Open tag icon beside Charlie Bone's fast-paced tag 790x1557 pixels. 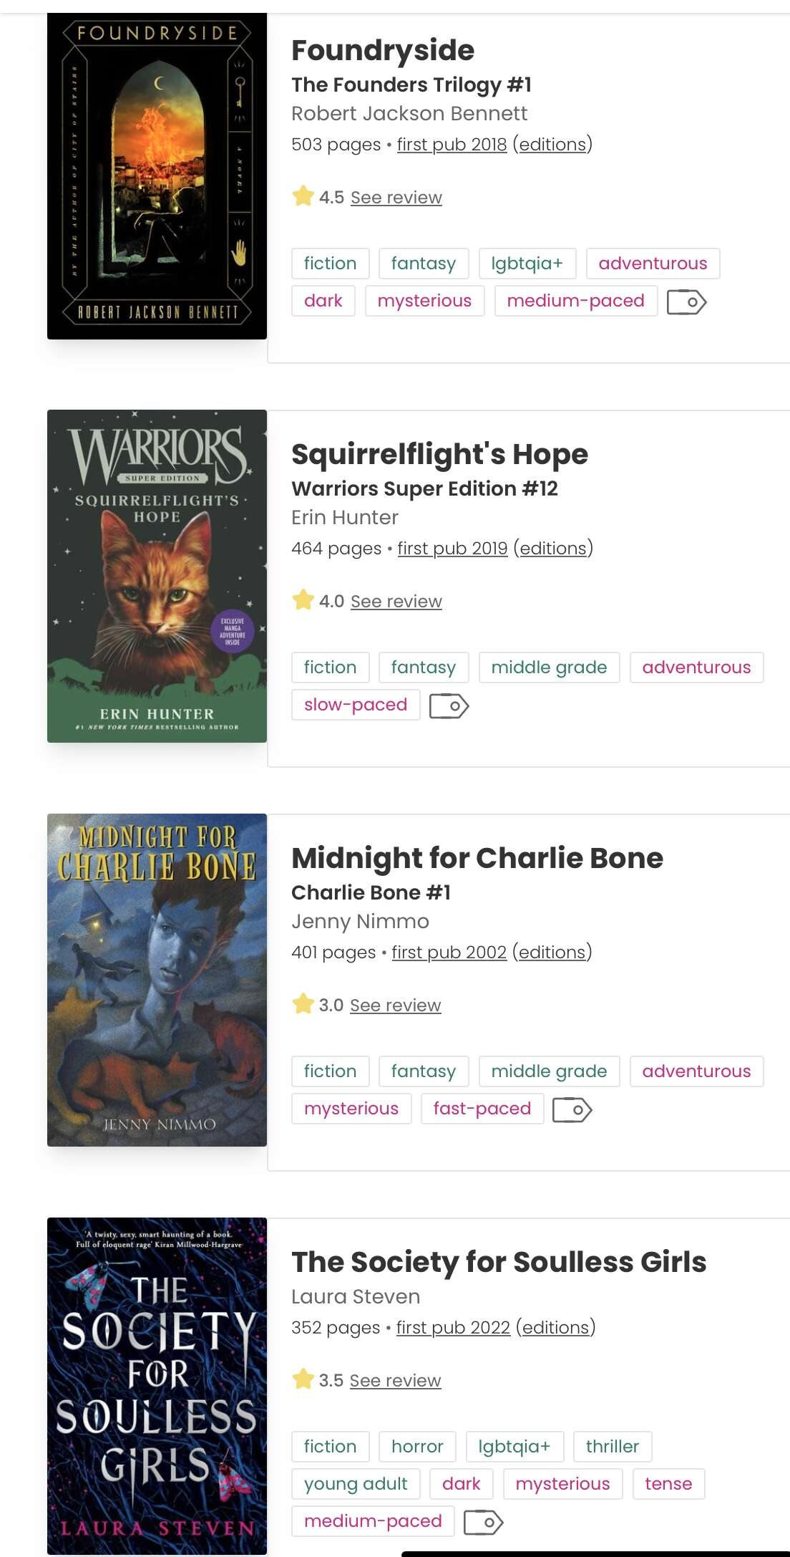pos(572,1109)
